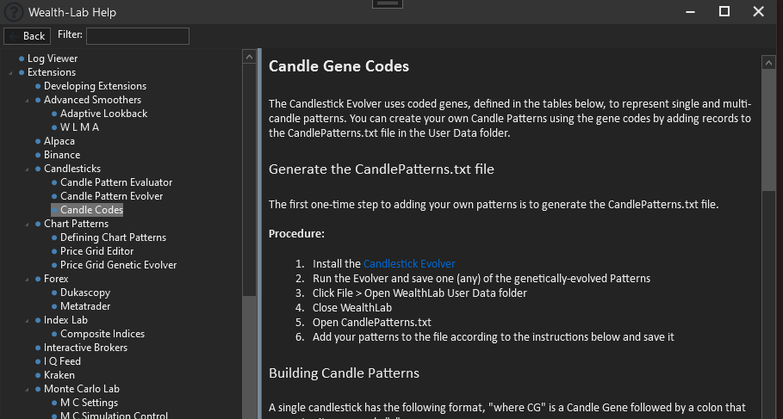The height and width of the screenshot is (419, 783).
Task: Collapse the Advanced Smoothers node
Action: [x=27, y=101]
